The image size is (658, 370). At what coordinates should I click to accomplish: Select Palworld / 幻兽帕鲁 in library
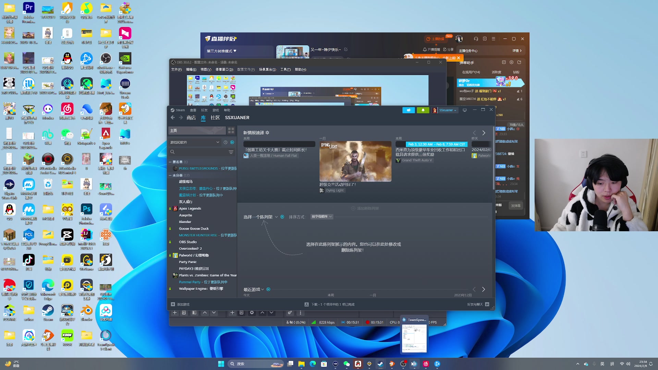194,255
